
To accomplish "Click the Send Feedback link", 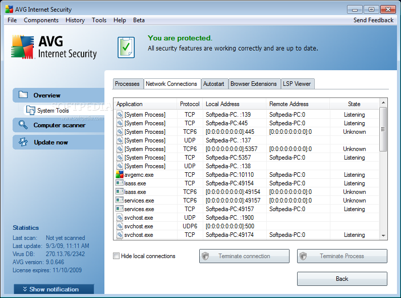I will click(x=373, y=20).
